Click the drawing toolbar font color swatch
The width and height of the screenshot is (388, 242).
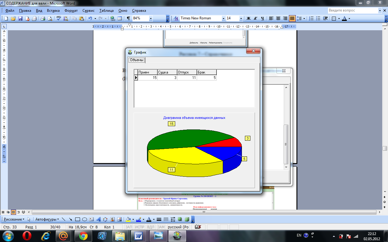click(149, 219)
